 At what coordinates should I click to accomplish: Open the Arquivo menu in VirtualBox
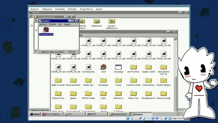click(34, 9)
